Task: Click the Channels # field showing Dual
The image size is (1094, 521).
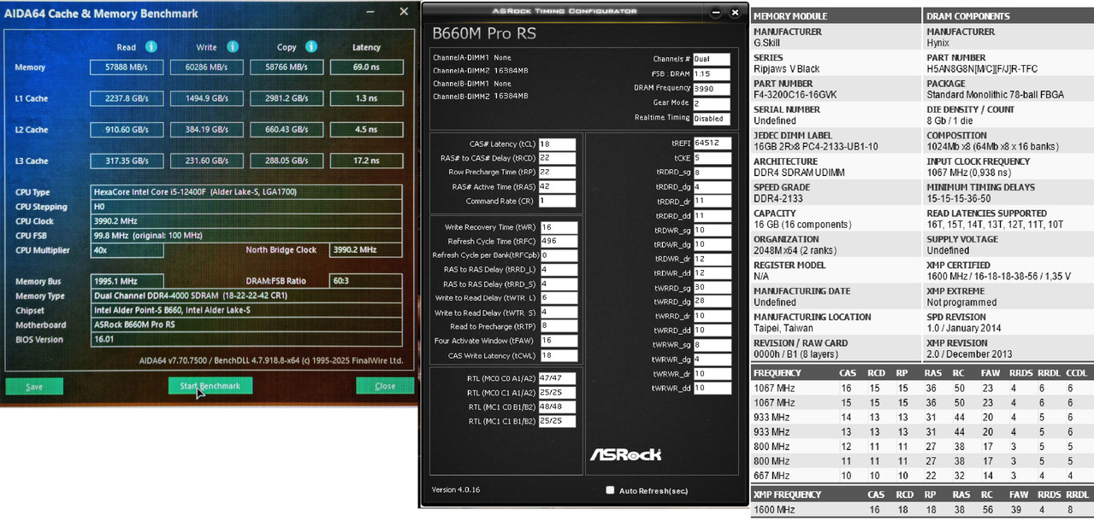Action: pyautogui.click(x=712, y=59)
